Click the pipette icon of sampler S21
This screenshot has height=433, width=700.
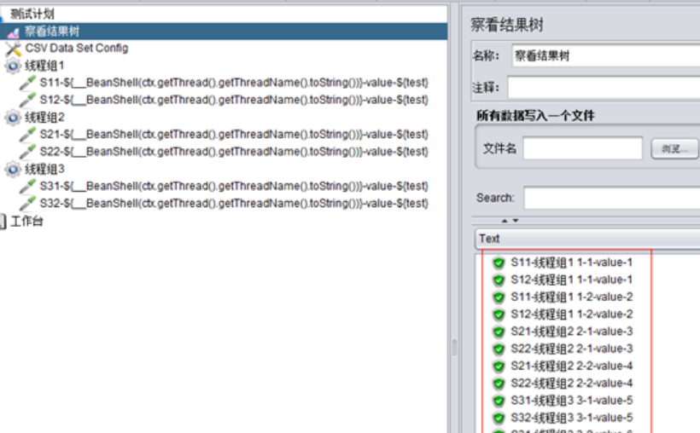(x=27, y=135)
